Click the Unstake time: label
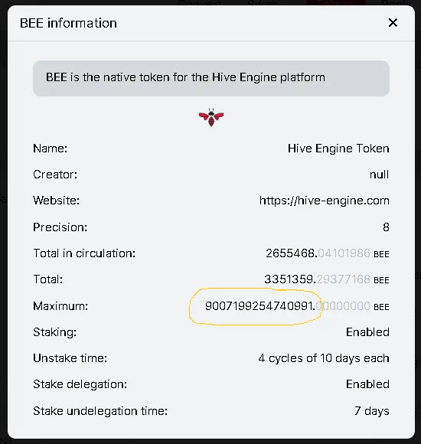 (70, 358)
